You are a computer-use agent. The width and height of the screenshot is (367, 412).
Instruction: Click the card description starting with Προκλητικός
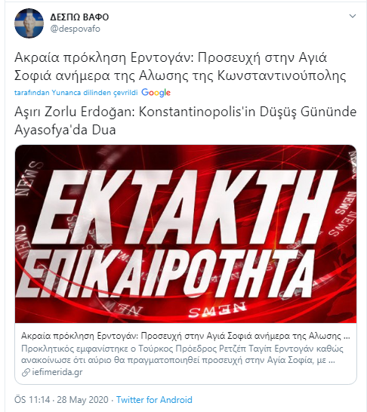coord(182,355)
